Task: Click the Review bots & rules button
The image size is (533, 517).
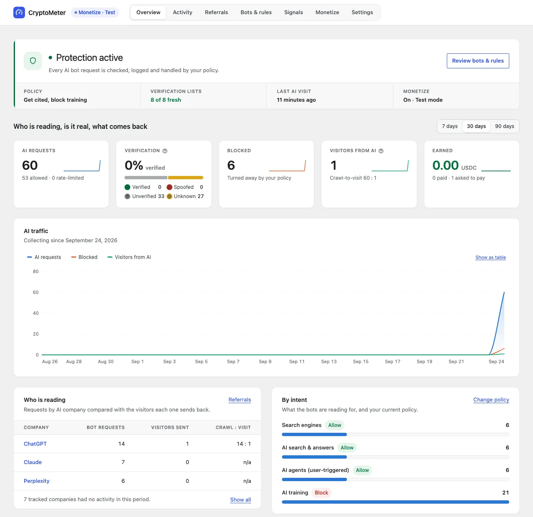Action: (x=478, y=61)
